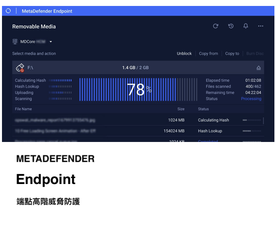Click the Files scanned value 400/462
This screenshot has width=276, height=230.
pos(253,86)
